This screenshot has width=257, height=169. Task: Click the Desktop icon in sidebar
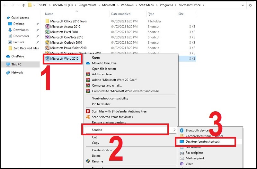pyautogui.click(x=10, y=24)
